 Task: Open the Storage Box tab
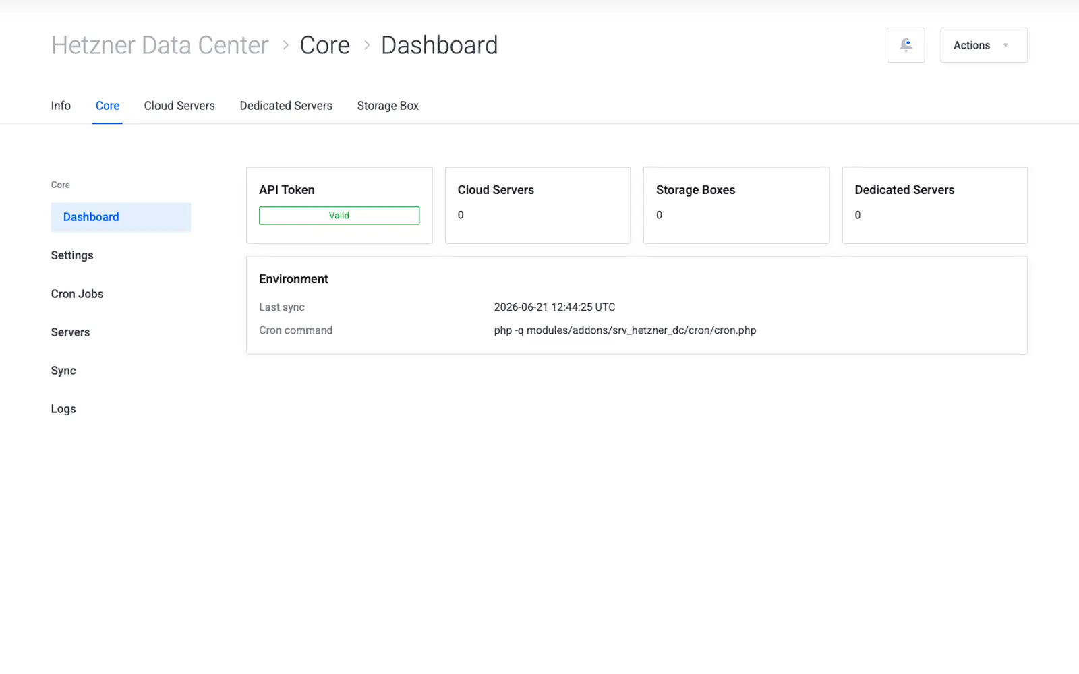click(x=388, y=106)
